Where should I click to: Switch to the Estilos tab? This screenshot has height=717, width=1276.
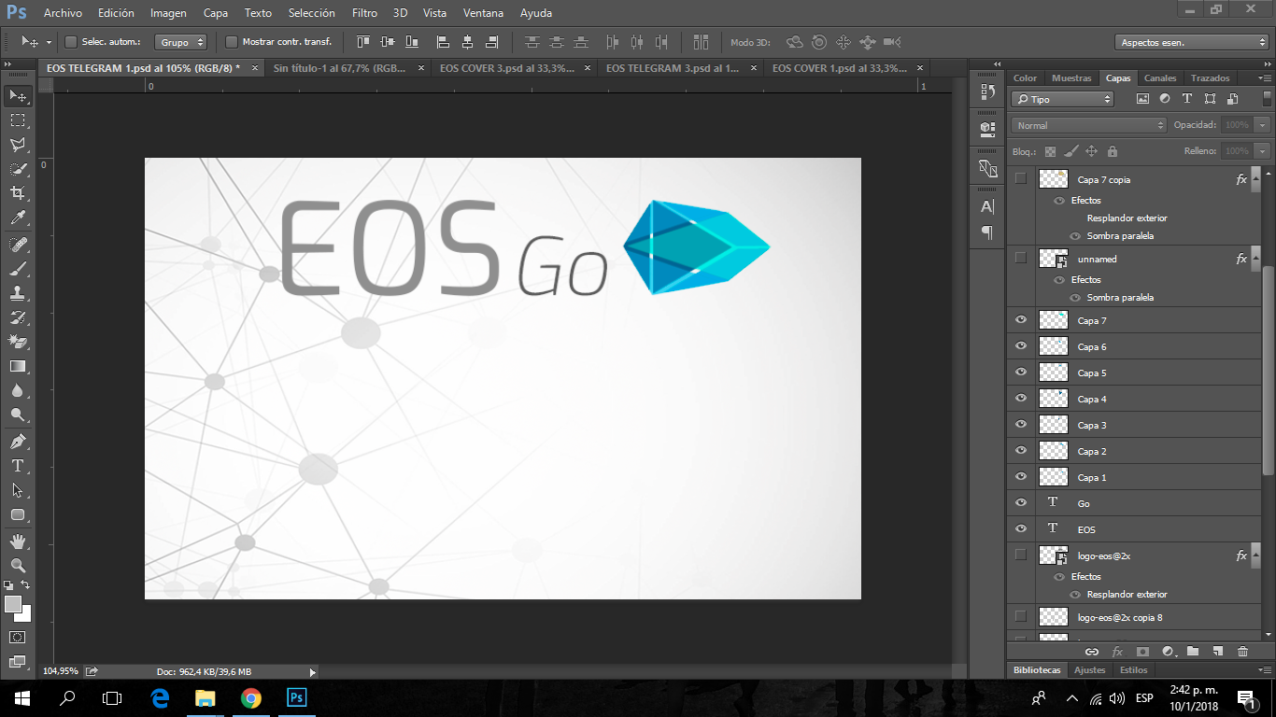1134,670
